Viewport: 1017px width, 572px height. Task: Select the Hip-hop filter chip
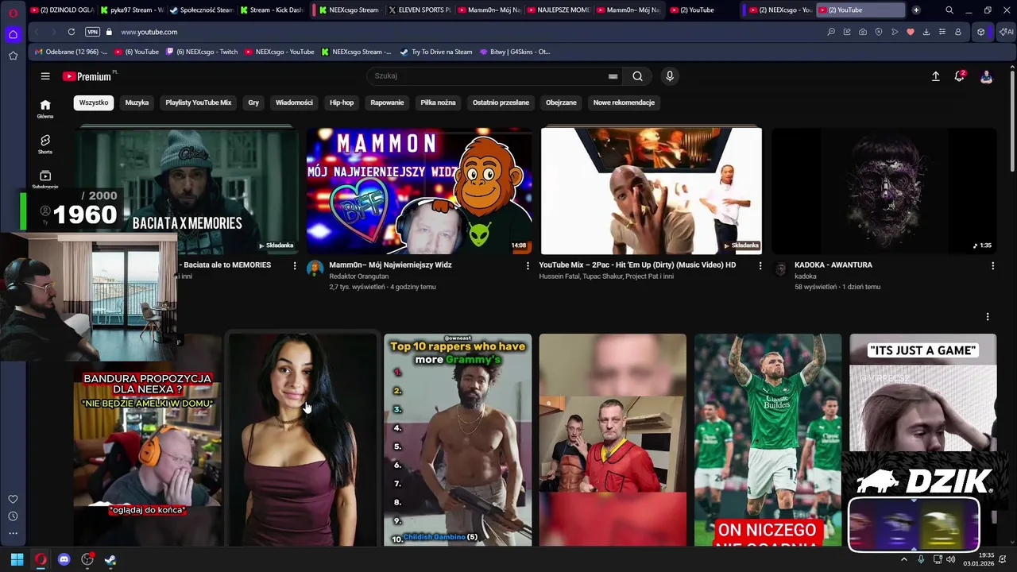(x=342, y=102)
